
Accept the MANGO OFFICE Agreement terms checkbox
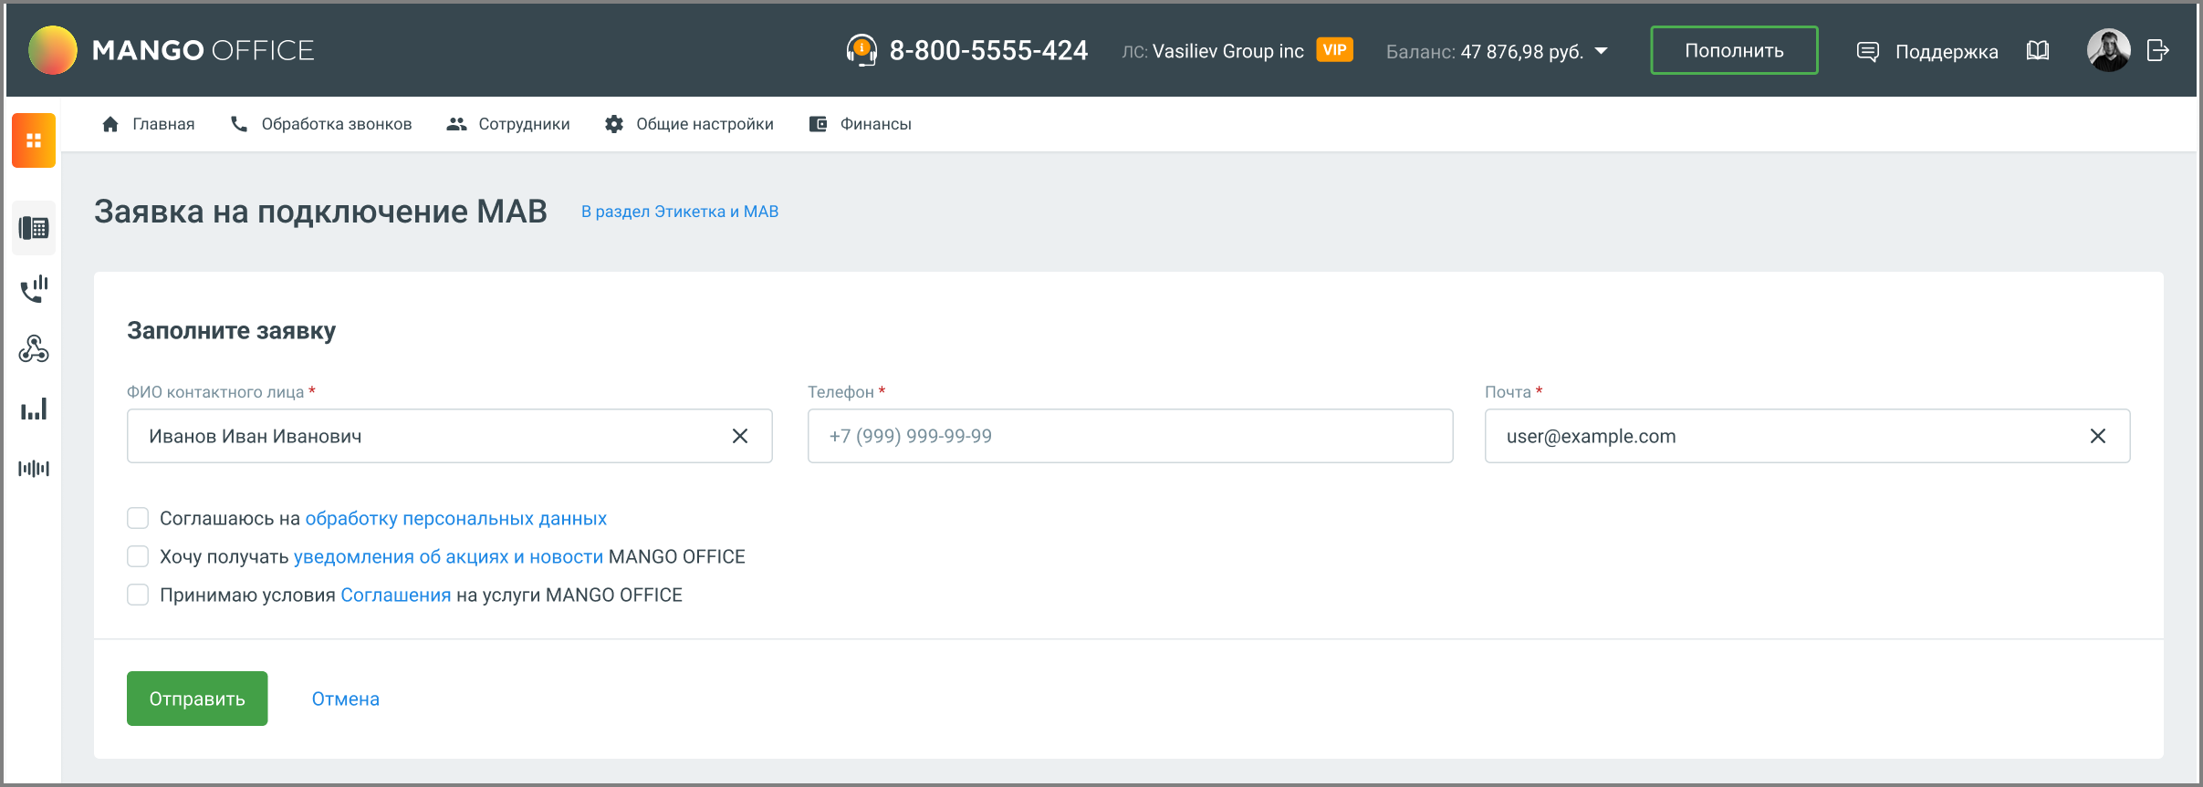[x=138, y=595]
